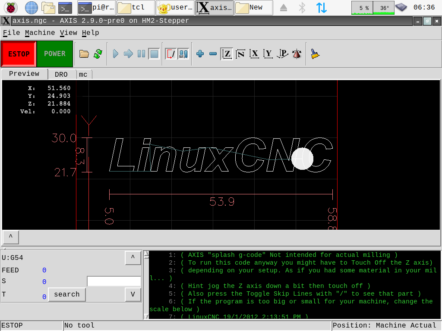Toggle skip lines with slash
442x331 pixels.
[x=170, y=54]
